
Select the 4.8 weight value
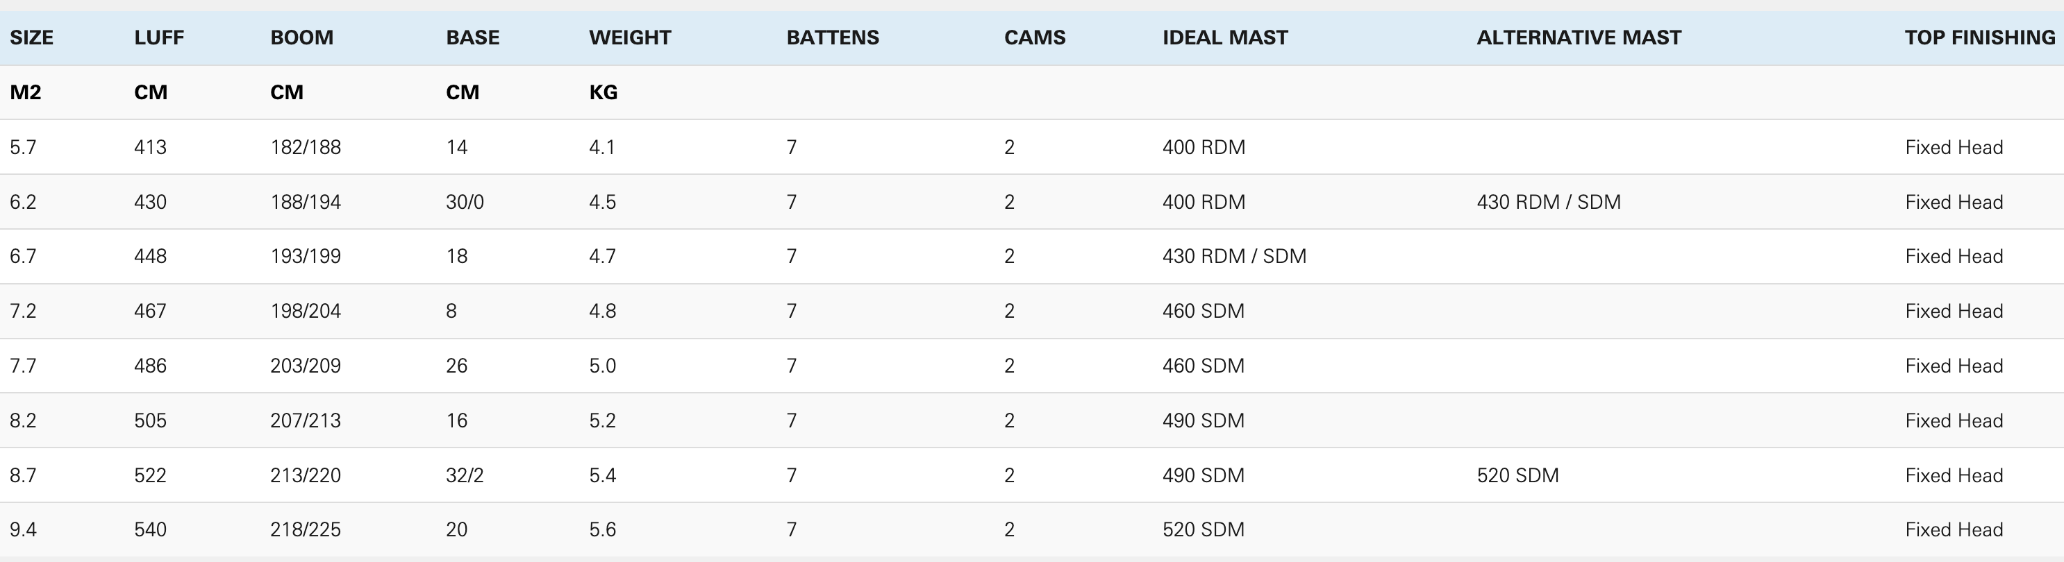[x=601, y=311]
